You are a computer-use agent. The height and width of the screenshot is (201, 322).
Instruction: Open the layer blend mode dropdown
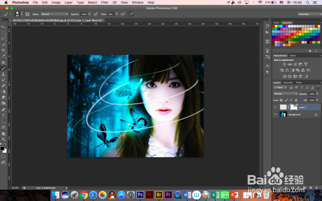[285, 94]
